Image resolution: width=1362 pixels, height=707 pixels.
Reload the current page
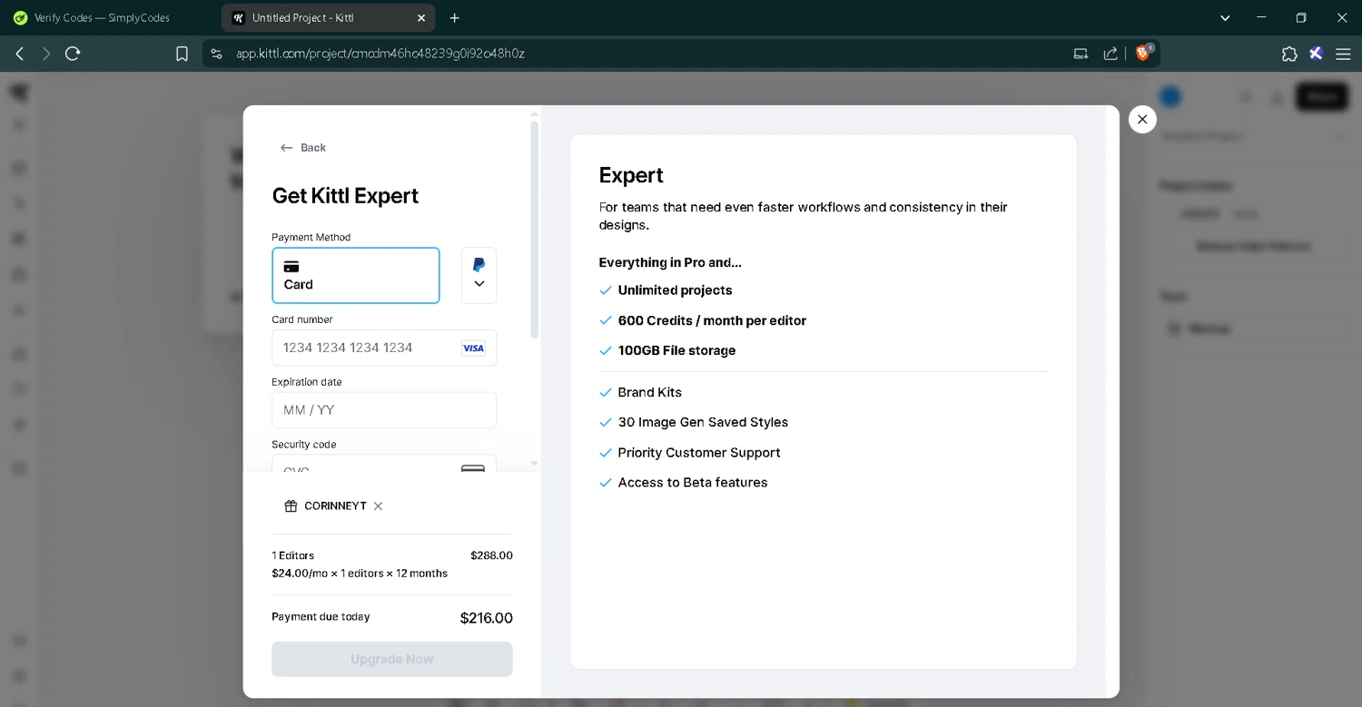click(73, 54)
